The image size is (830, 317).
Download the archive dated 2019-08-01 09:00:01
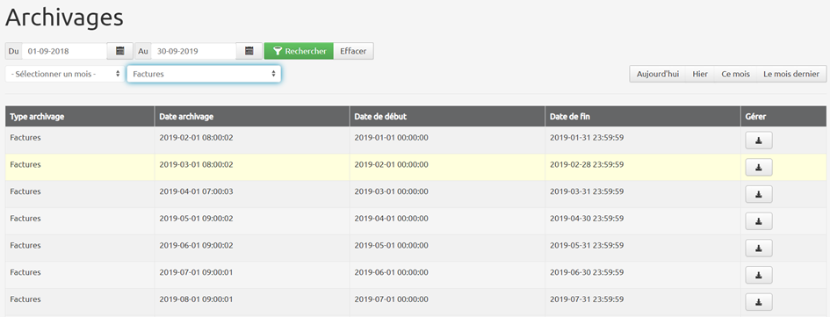click(x=759, y=302)
